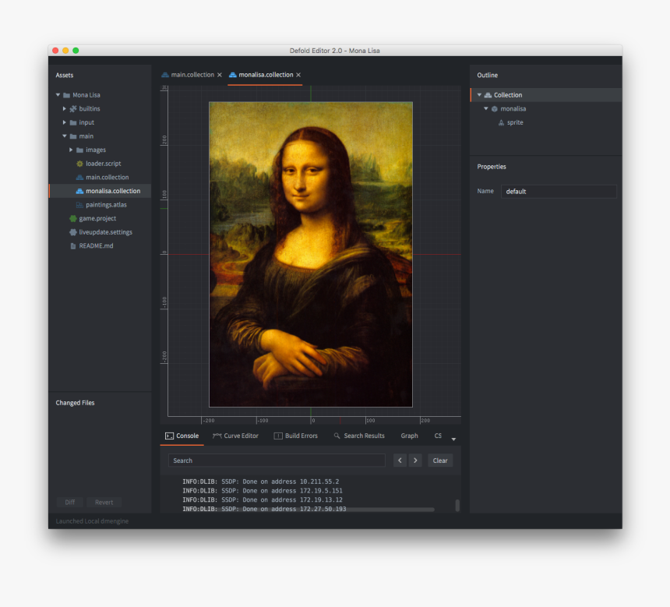Screen dimensions: 670x607
Task: Click the 'Launched Local dmengine' status text
Action: pos(92,521)
